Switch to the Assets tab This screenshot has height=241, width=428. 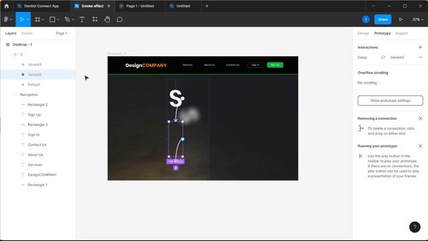(27, 33)
